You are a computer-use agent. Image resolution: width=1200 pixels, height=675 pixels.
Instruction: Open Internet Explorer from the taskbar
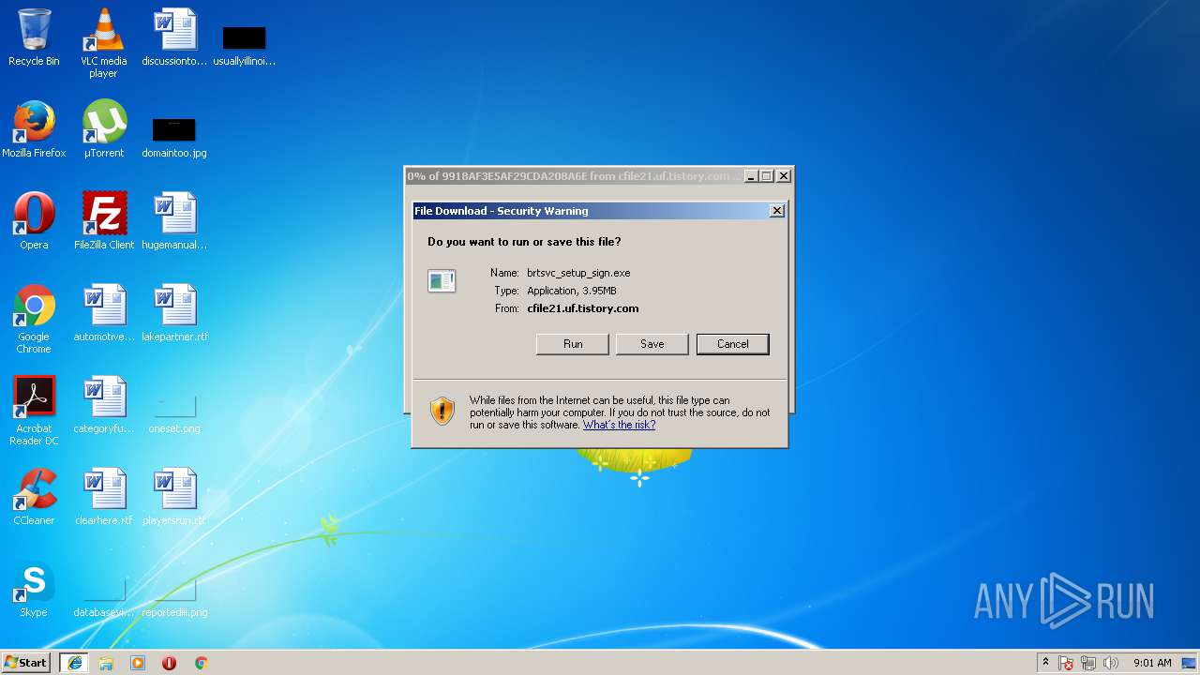tap(74, 663)
